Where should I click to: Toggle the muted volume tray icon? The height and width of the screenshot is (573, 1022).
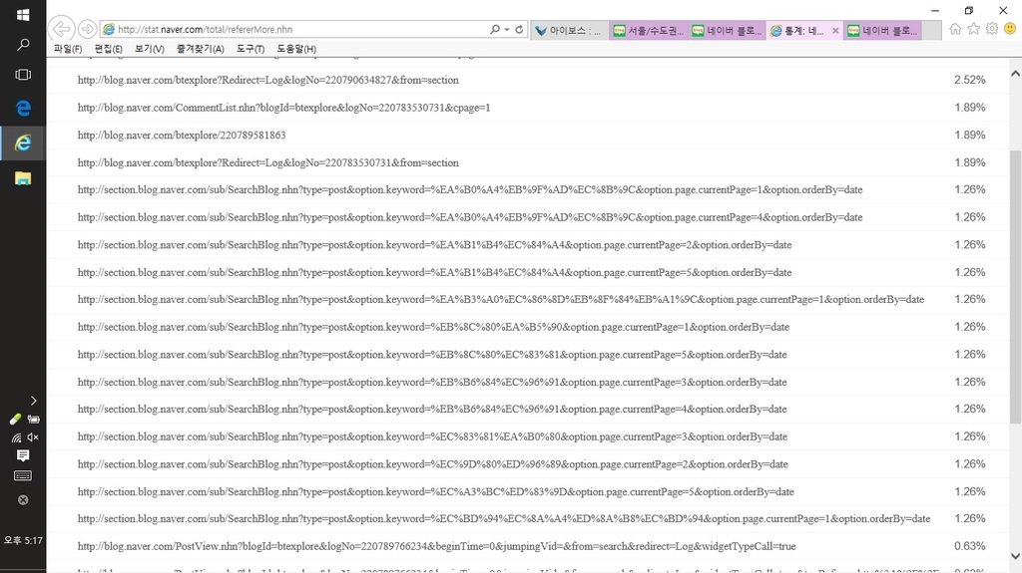[x=33, y=437]
